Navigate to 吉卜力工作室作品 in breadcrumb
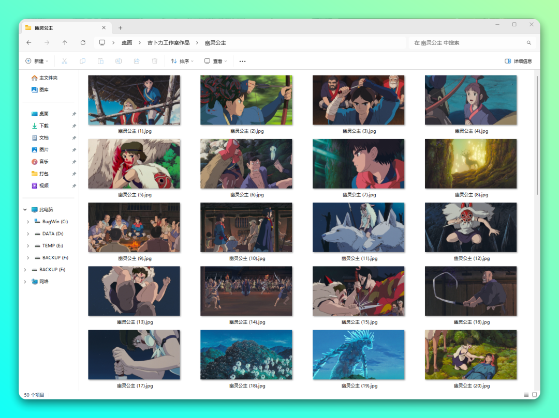 click(x=169, y=43)
